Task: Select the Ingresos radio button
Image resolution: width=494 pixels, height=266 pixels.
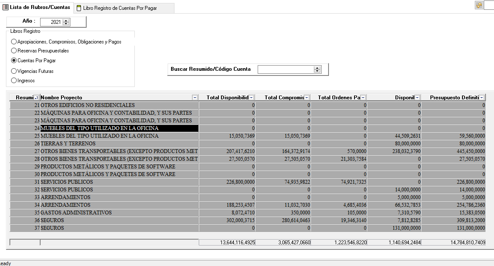Action: click(x=14, y=81)
